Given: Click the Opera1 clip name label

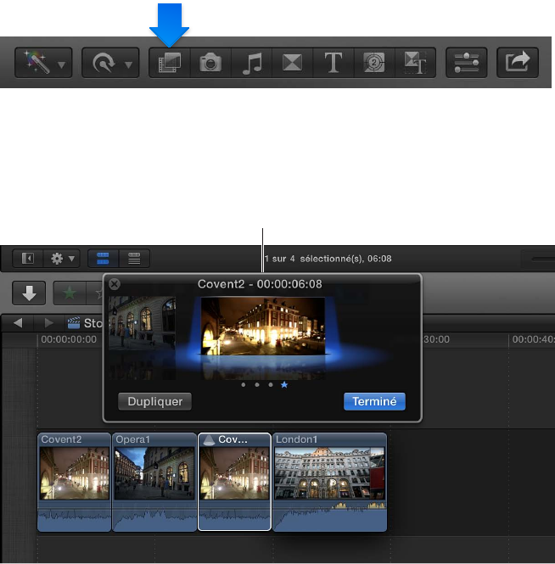Looking at the screenshot, I should coord(132,439).
